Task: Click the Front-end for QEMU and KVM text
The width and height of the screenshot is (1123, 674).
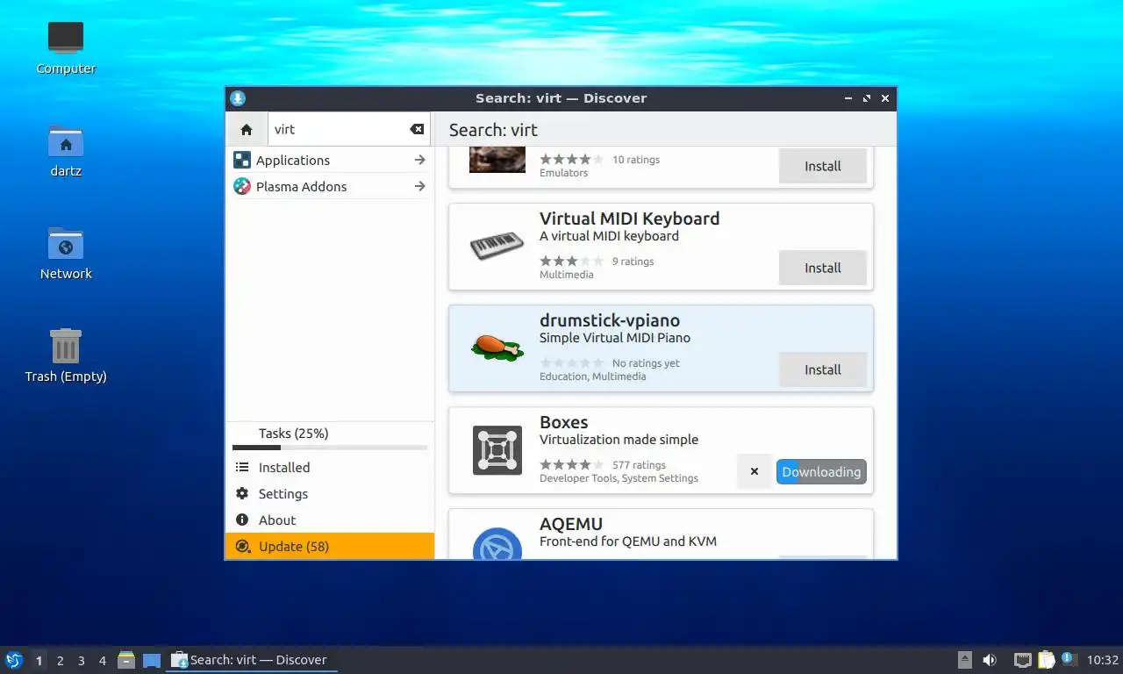Action: point(628,541)
